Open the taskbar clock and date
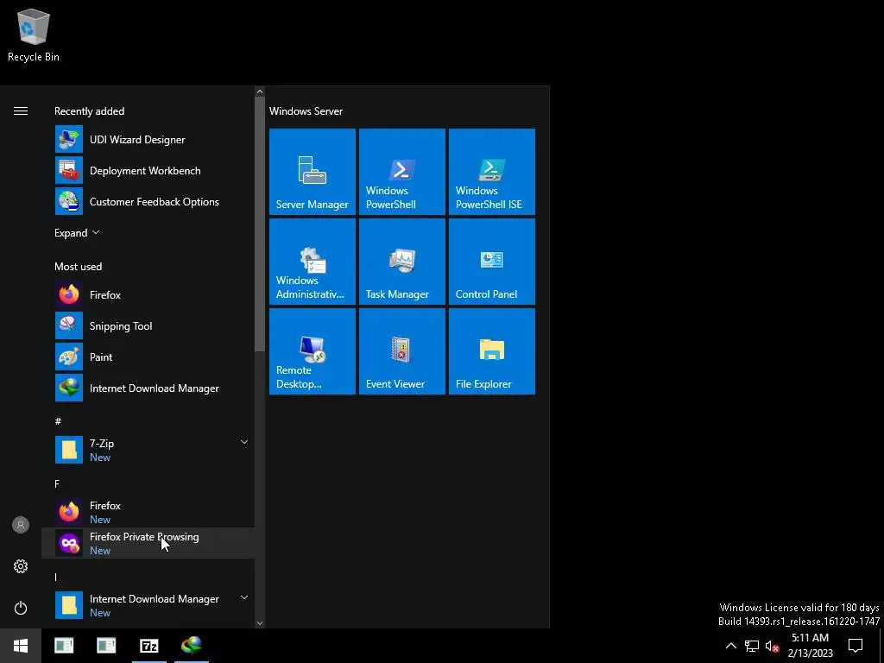This screenshot has height=663, width=884. (810, 646)
